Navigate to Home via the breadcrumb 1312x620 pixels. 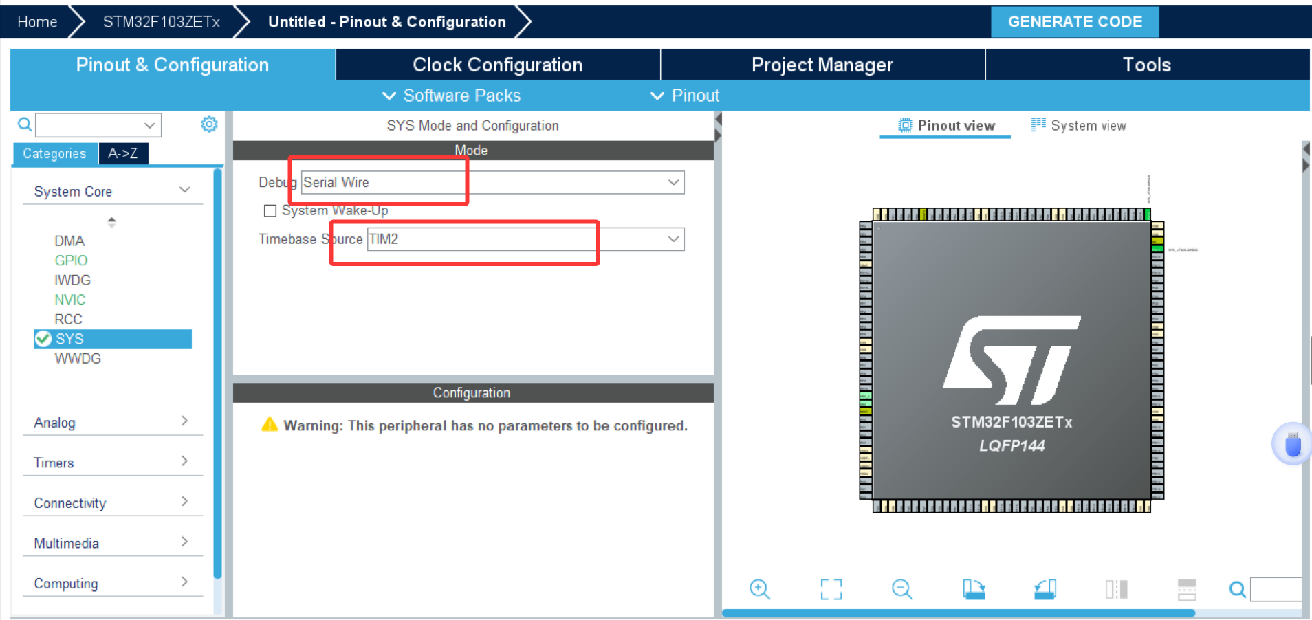[x=36, y=21]
